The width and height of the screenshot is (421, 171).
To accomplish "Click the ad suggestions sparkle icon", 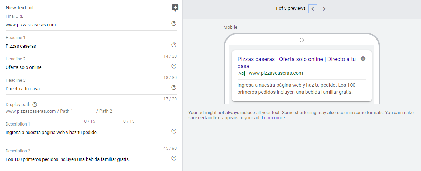I will [175, 8].
